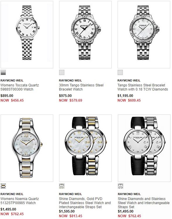Open Tango diamonds watch product image
The width and height of the screenshot is (172, 219).
[x=144, y=34]
